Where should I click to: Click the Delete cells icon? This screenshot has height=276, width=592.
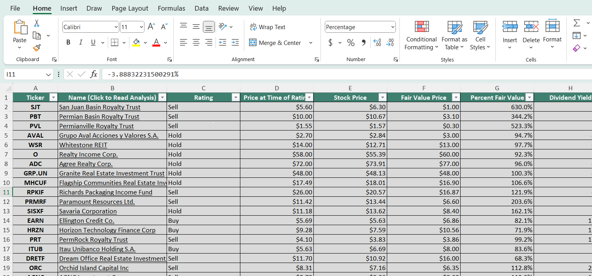pyautogui.click(x=531, y=27)
